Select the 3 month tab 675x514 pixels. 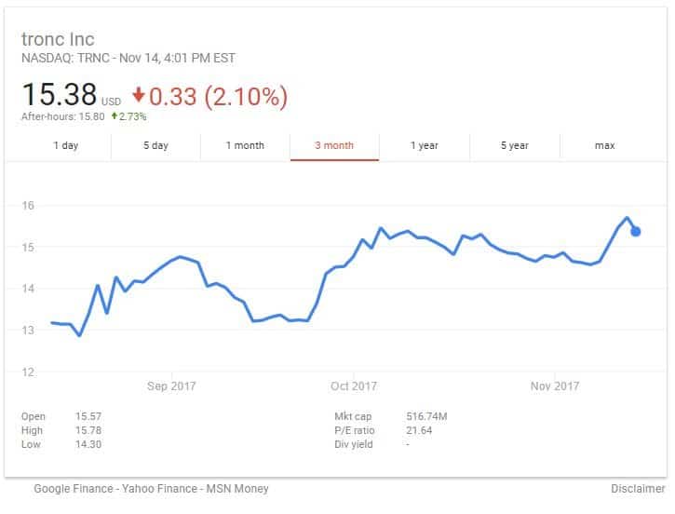334,145
